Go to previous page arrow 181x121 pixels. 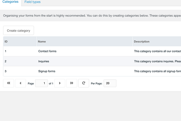tap(21, 83)
